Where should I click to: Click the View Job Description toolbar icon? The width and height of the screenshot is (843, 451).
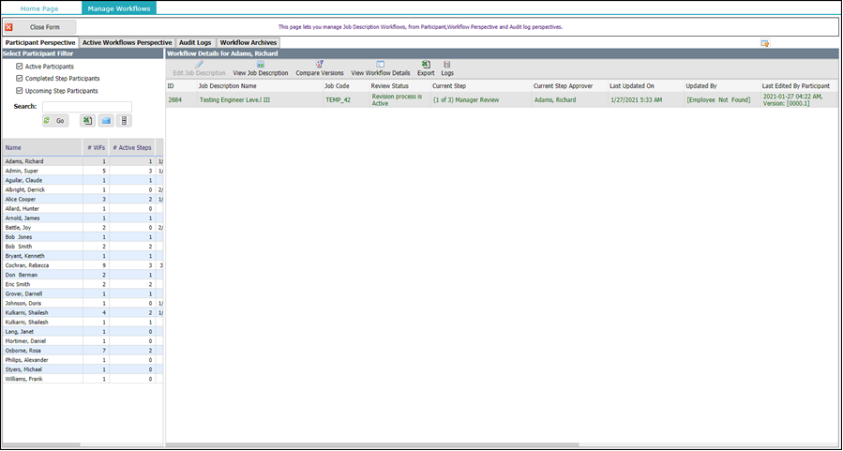[x=260, y=65]
